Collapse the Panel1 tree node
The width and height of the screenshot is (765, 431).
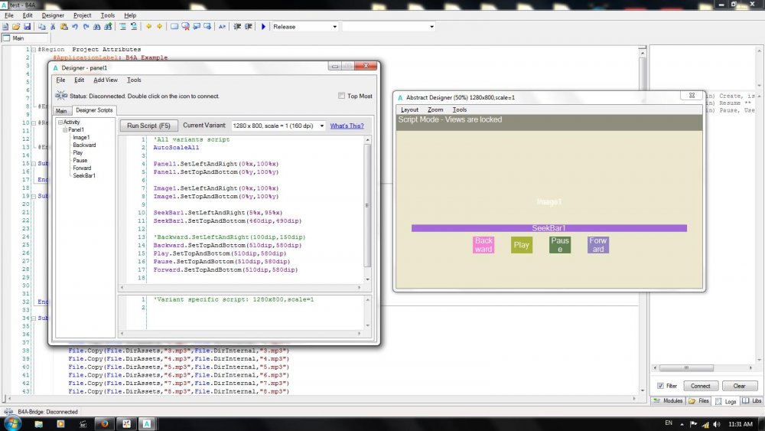click(66, 130)
